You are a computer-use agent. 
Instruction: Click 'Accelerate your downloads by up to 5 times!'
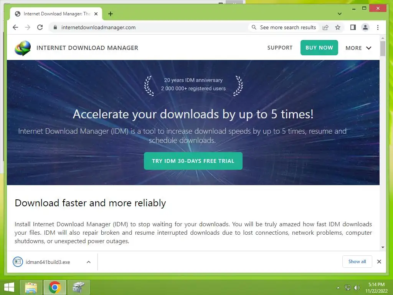point(193,114)
